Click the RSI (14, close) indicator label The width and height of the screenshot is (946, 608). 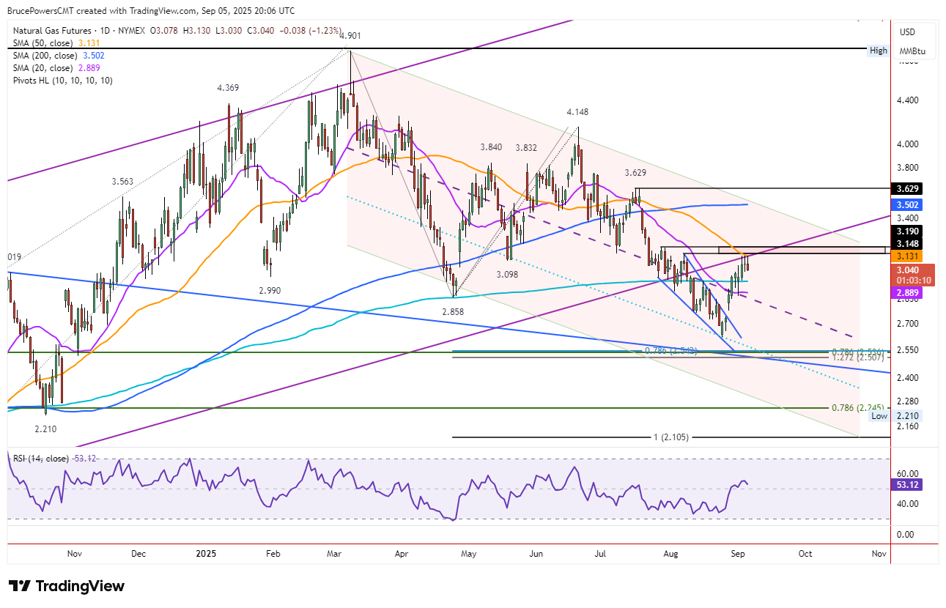pyautogui.click(x=41, y=459)
